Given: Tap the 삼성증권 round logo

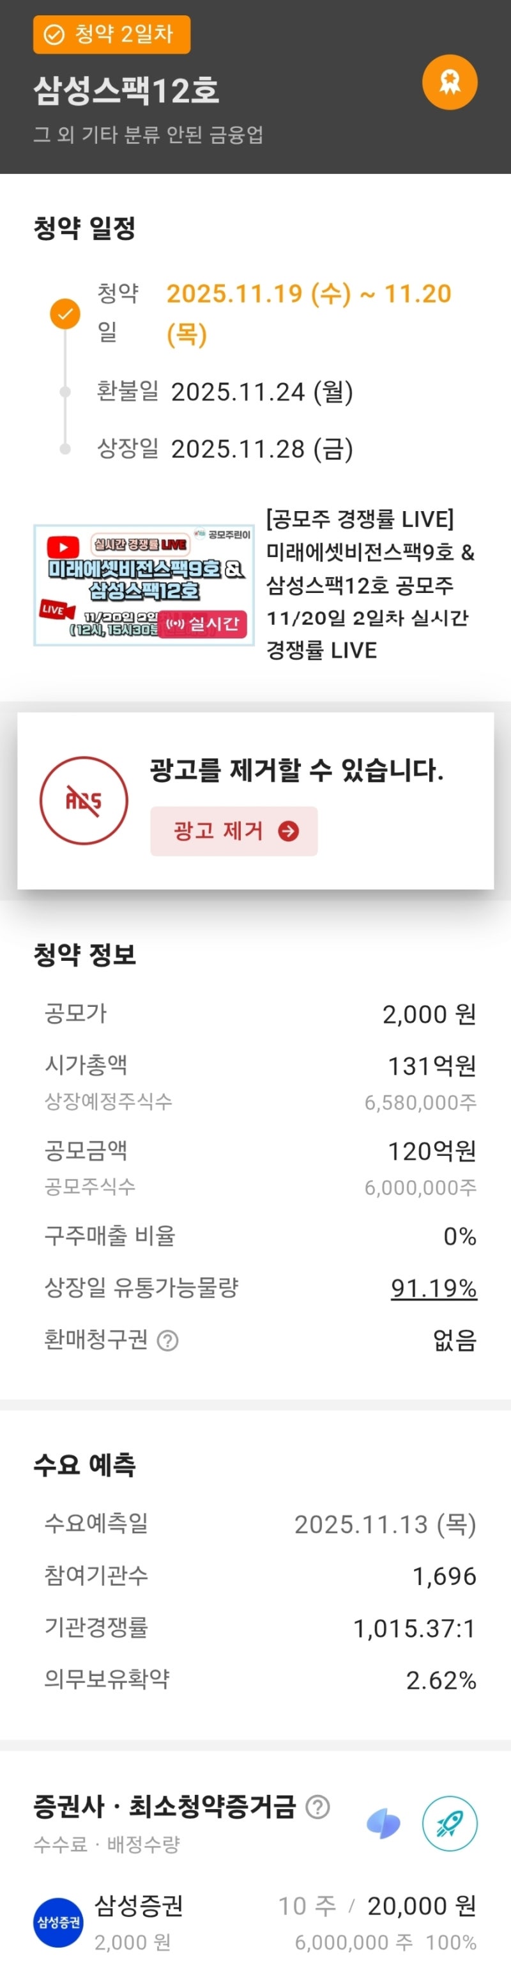Looking at the screenshot, I should point(58,1922).
